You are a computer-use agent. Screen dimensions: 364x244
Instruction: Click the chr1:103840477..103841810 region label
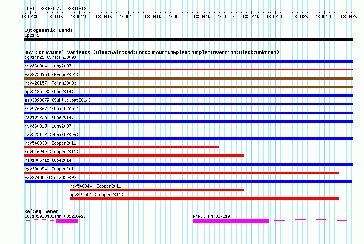(55, 9)
